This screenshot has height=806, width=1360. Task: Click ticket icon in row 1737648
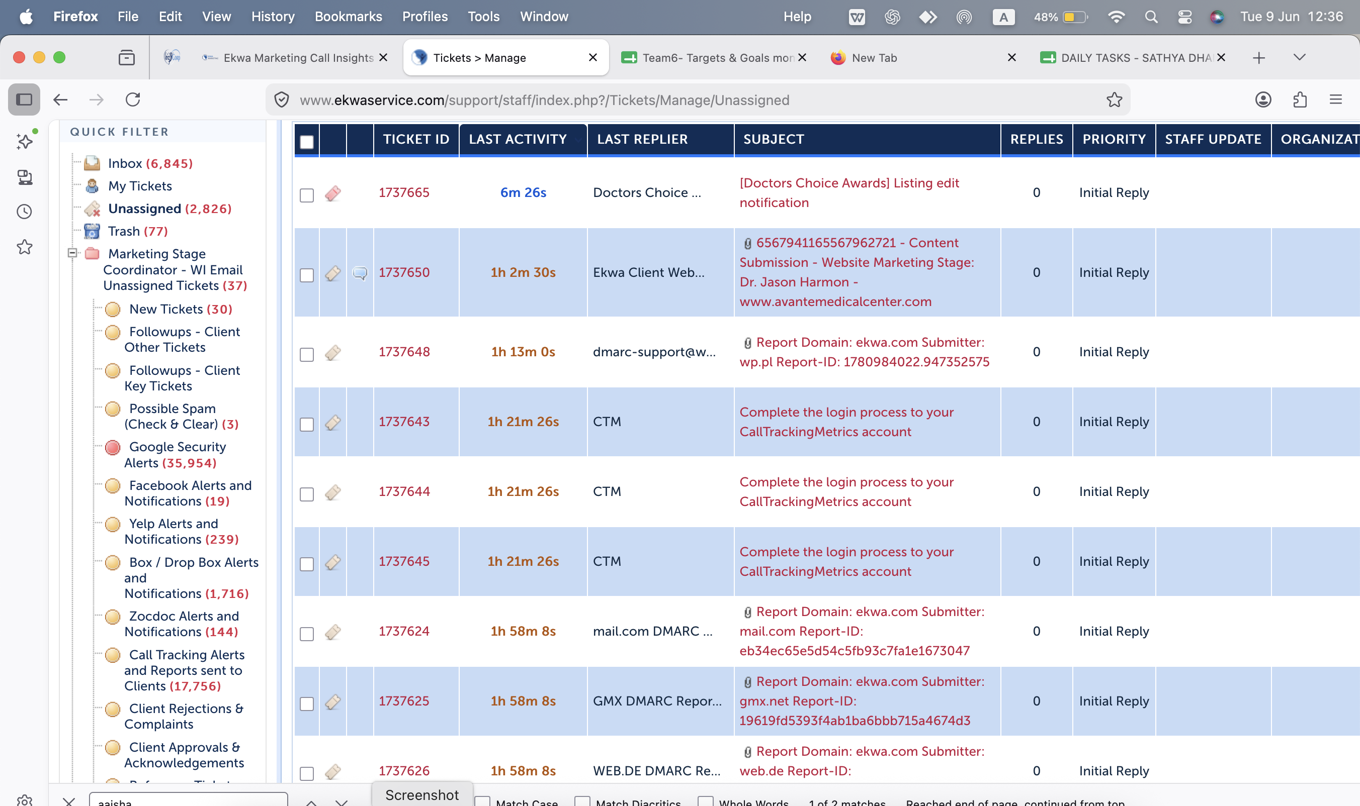click(x=332, y=352)
